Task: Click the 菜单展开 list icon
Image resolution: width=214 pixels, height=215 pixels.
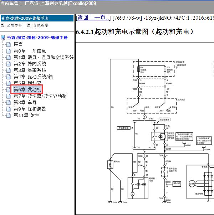Action: click(2, 25)
